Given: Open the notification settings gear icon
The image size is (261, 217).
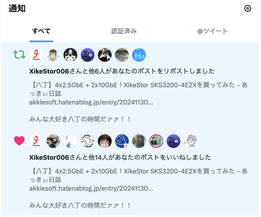Looking at the screenshot, I should tap(247, 8).
